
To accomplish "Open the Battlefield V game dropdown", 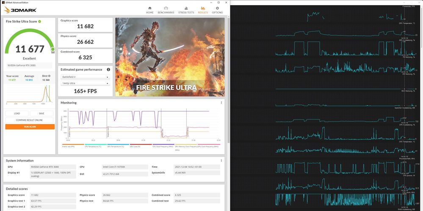I will click(x=85, y=77).
